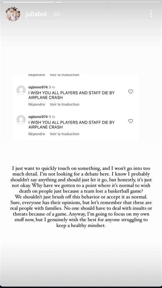Tap the juliabnl profile picture
This screenshot has height=288, width=162.
(13, 14)
